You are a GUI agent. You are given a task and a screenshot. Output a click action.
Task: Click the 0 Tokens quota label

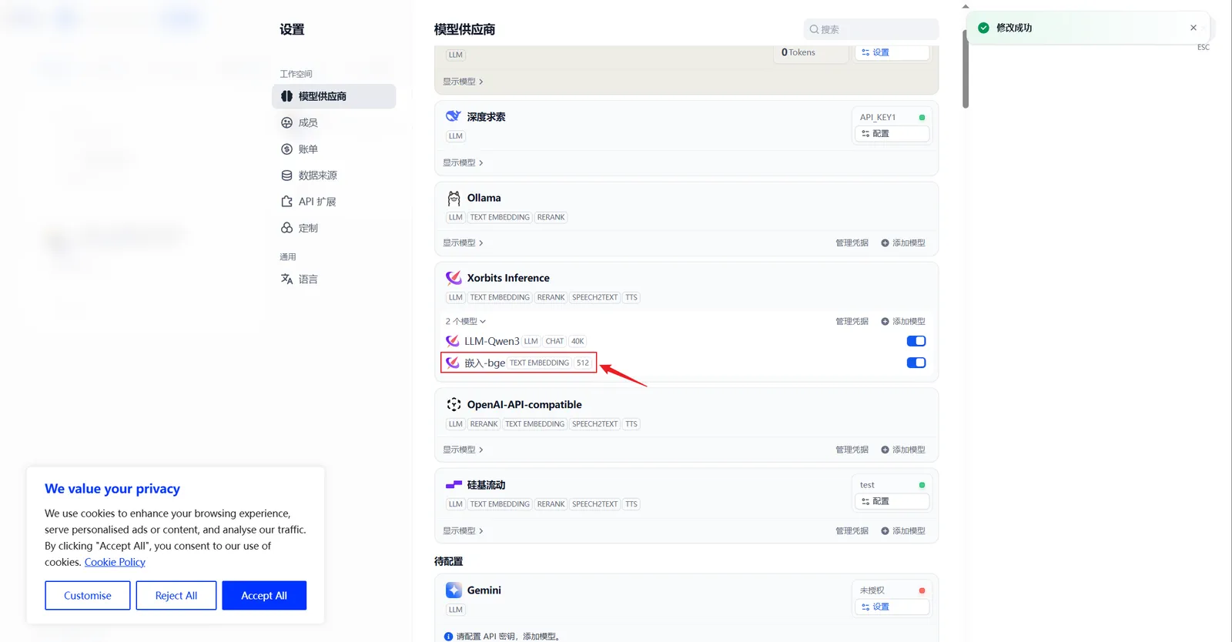point(798,52)
